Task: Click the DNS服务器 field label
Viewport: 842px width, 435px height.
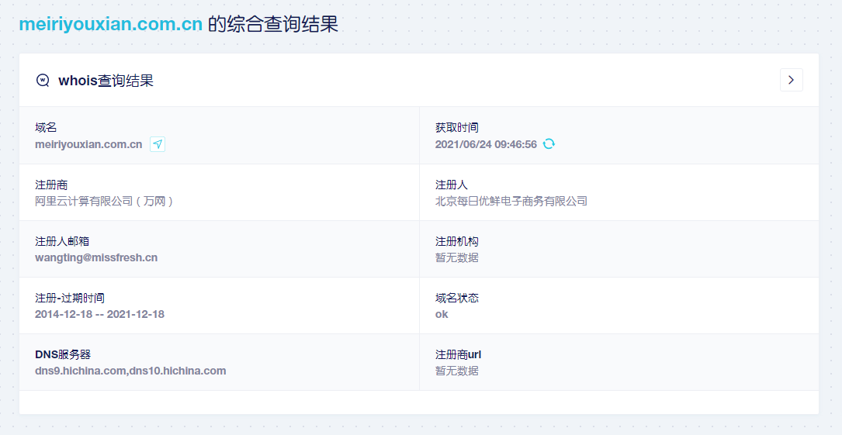Action: pos(63,354)
